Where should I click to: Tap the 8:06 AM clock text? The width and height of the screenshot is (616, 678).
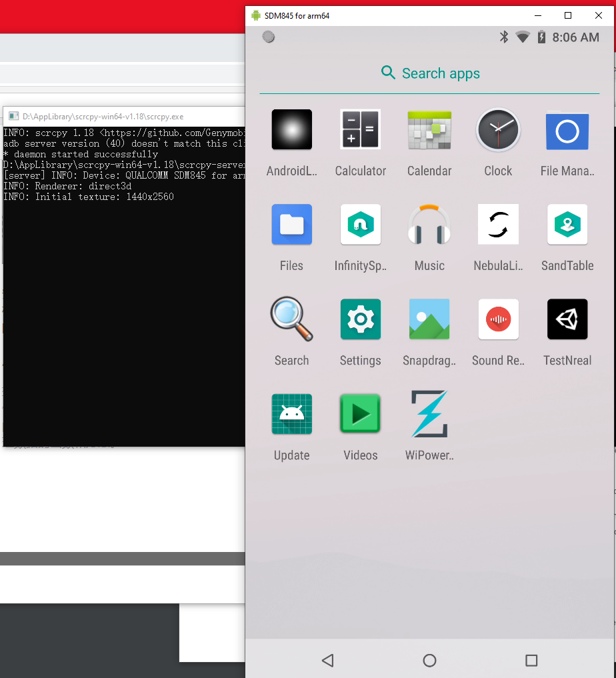(575, 37)
